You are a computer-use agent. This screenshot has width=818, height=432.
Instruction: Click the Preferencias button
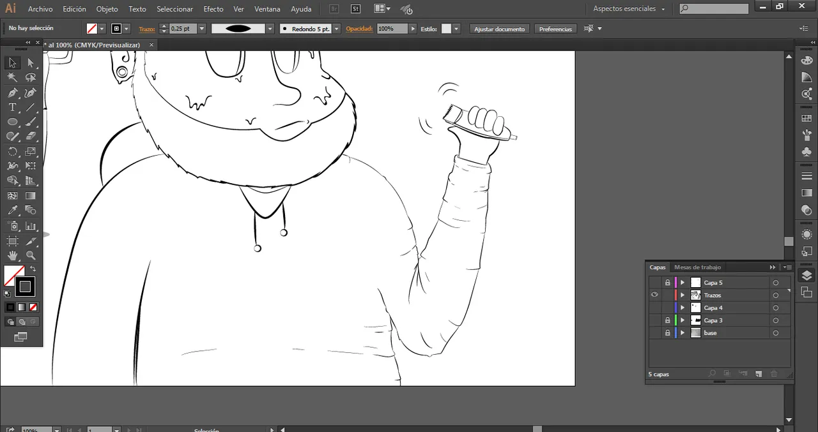[555, 29]
